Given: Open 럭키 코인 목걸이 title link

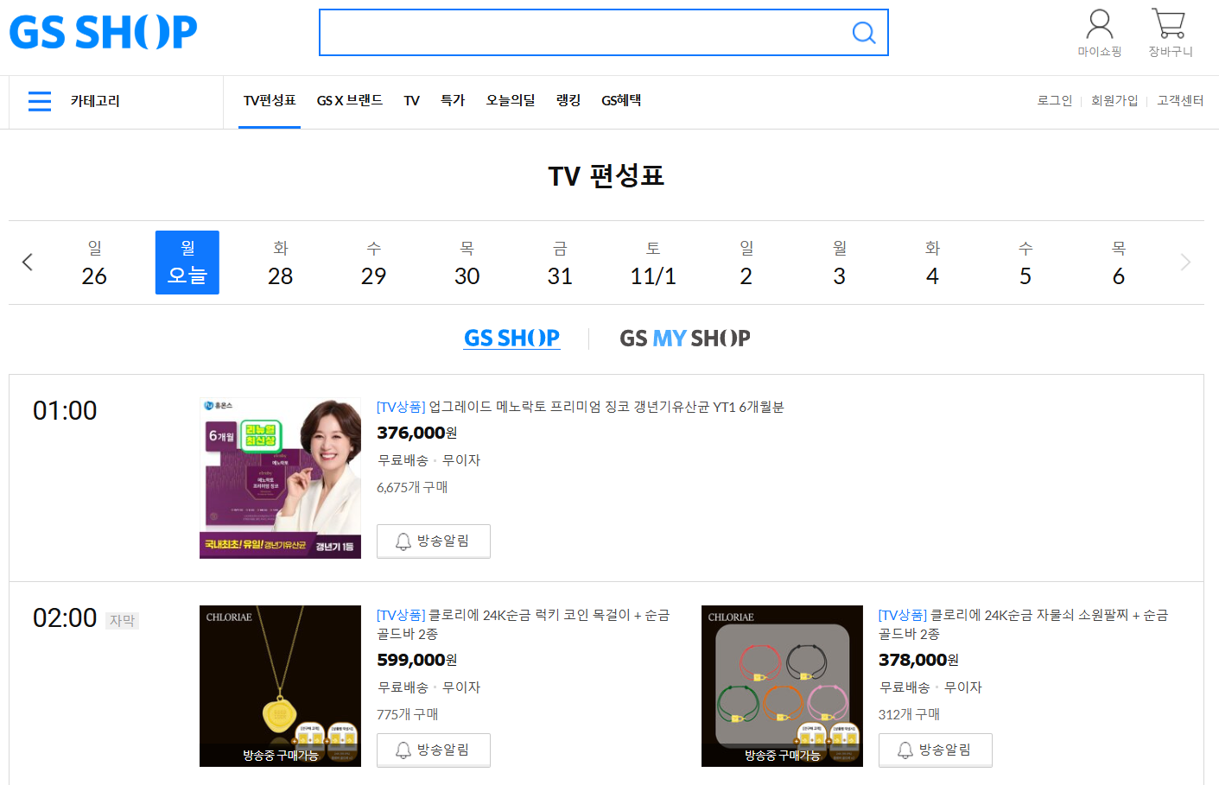Looking at the screenshot, I should tap(524, 624).
